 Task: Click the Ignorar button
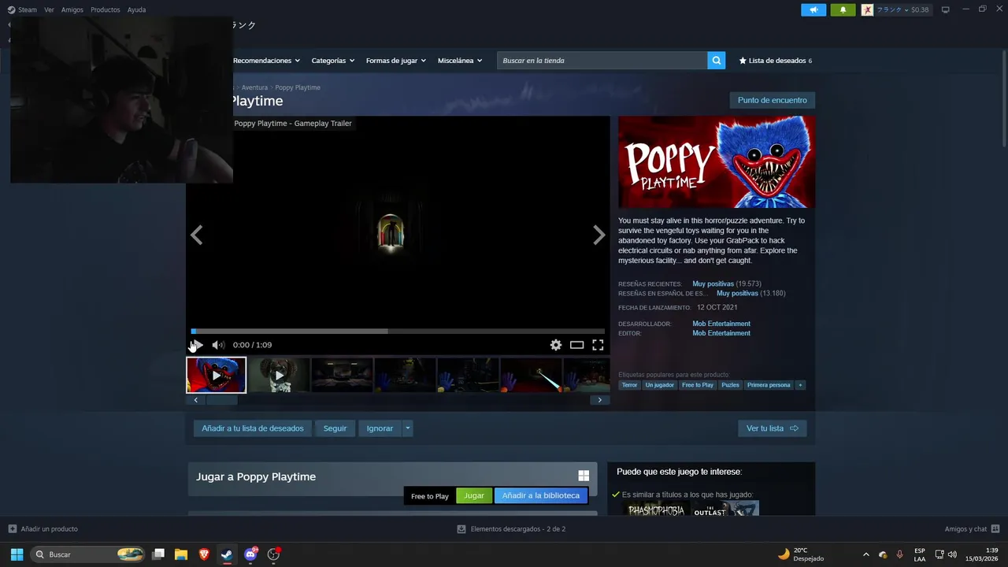(x=380, y=428)
